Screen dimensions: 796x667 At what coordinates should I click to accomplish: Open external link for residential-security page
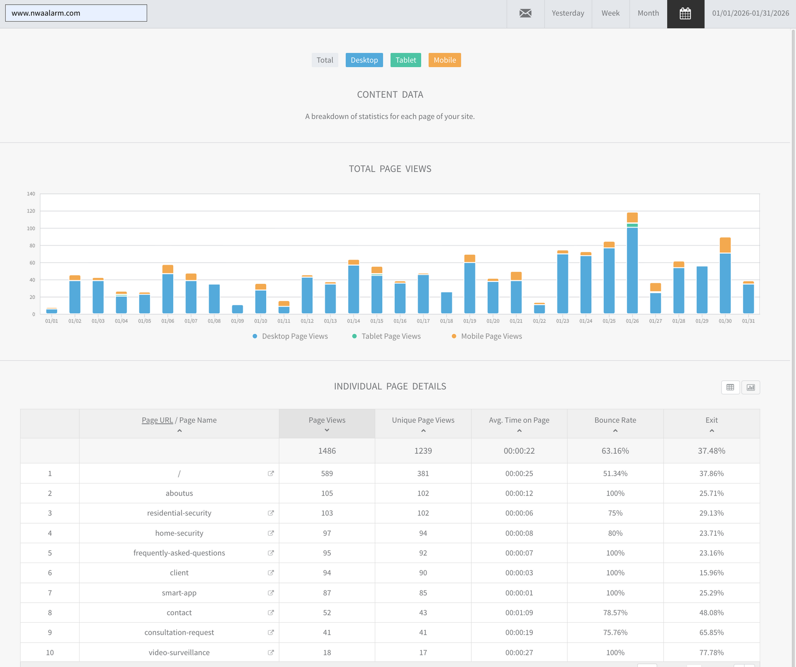[x=271, y=513]
